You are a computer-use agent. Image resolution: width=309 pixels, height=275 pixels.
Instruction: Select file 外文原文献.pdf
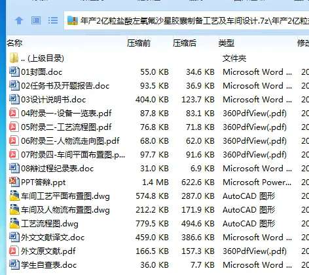pyautogui.click(x=48, y=251)
